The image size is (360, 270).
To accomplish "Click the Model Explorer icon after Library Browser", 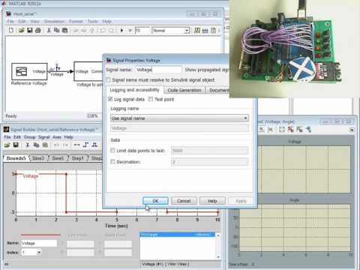I will coord(205,31).
